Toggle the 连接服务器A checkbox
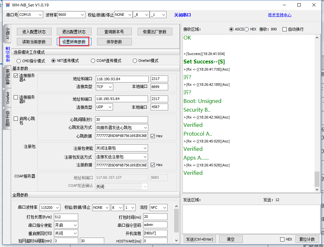This screenshot has width=324, height=247. pos(16,76)
